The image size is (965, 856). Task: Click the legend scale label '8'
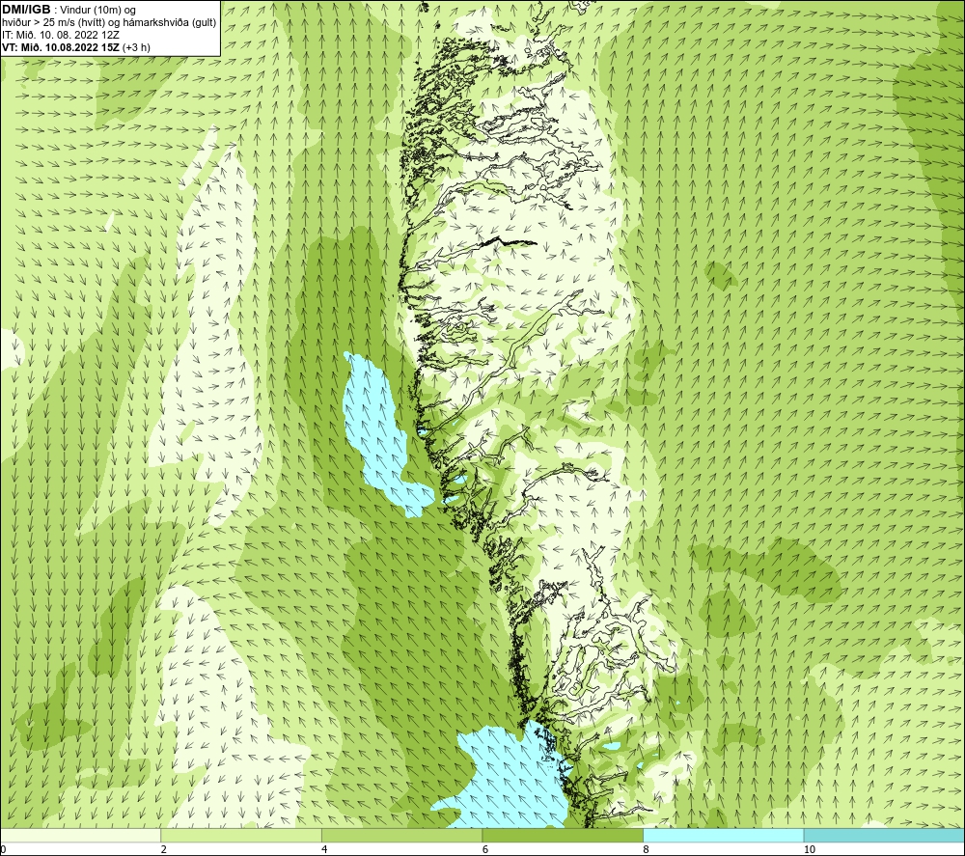[x=646, y=850]
